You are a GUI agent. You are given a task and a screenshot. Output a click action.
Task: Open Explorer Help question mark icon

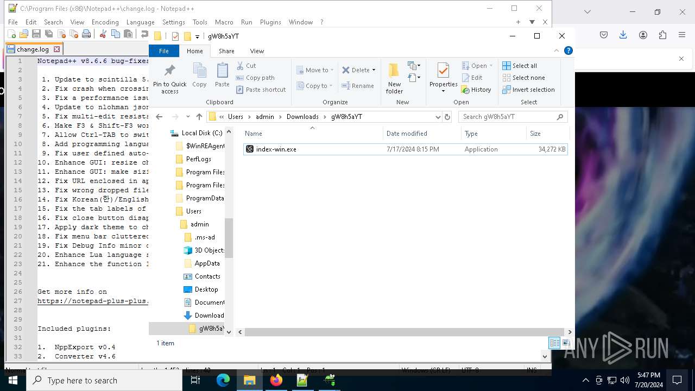pyautogui.click(x=568, y=51)
